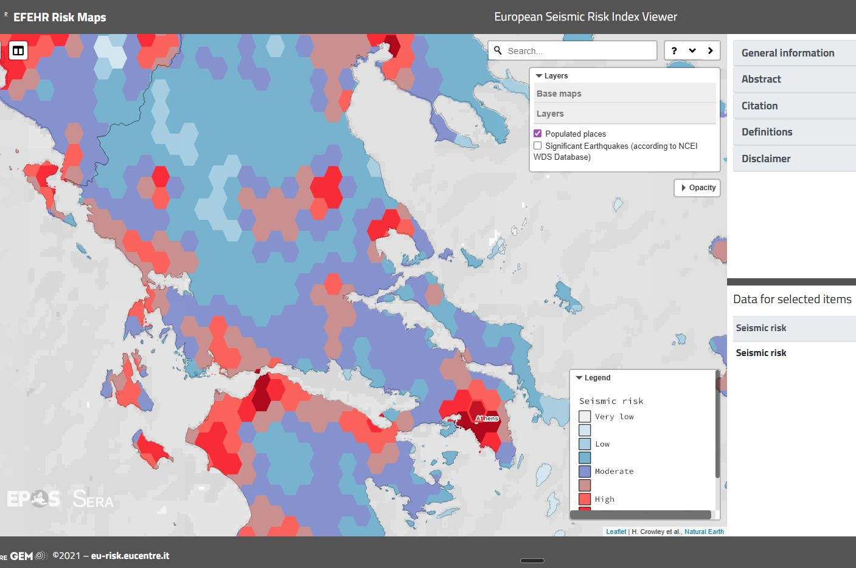Click into the Search input field
Image resolution: width=856 pixels, height=568 pixels.
pos(578,51)
